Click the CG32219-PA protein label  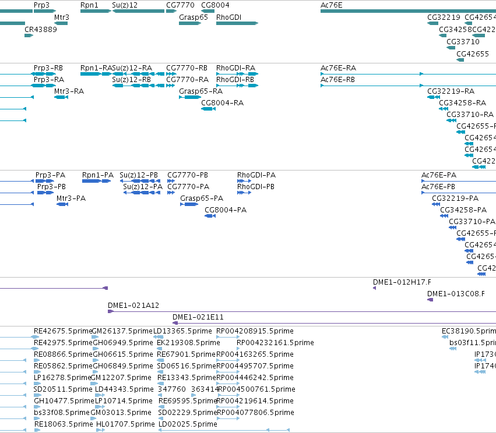[x=455, y=198]
